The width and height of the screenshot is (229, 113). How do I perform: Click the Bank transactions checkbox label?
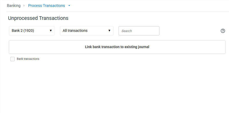coord(28,59)
